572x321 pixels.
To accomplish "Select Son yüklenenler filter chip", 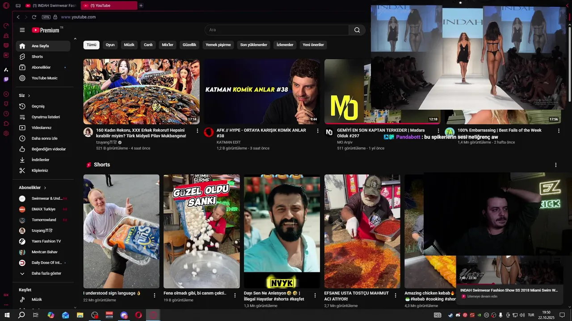I will pyautogui.click(x=254, y=45).
